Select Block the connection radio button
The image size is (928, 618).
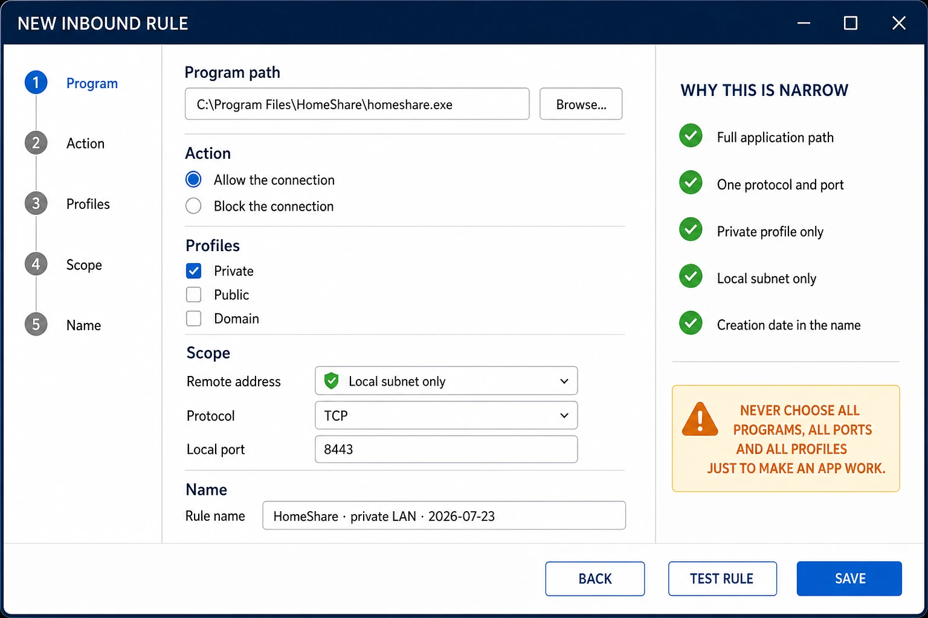[193, 206]
